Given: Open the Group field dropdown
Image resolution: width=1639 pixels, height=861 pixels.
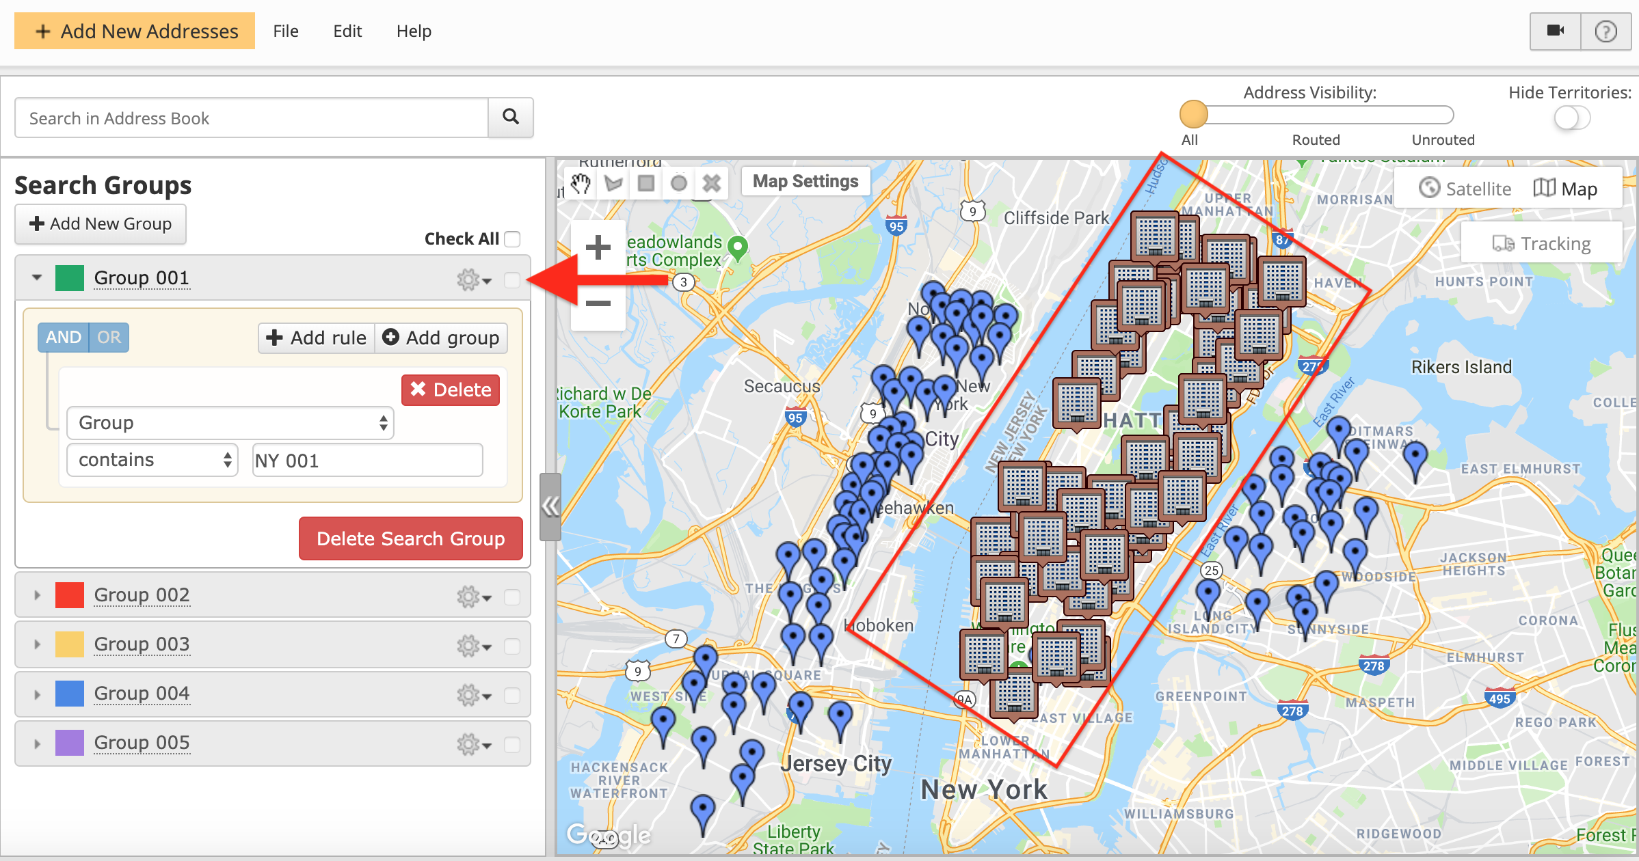Looking at the screenshot, I should pyautogui.click(x=230, y=423).
